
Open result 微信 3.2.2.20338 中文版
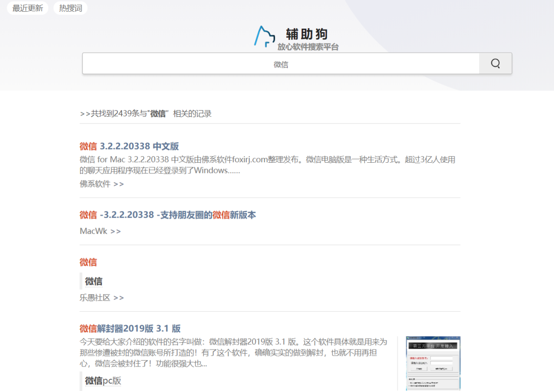[x=129, y=146]
